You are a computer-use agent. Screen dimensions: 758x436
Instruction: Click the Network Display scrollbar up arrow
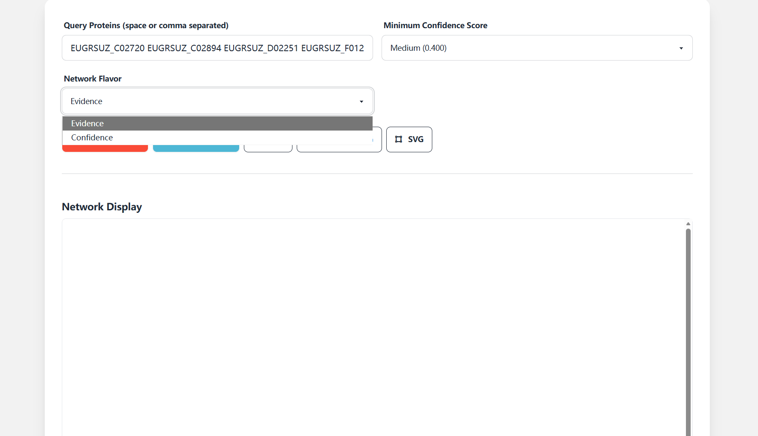(x=688, y=224)
